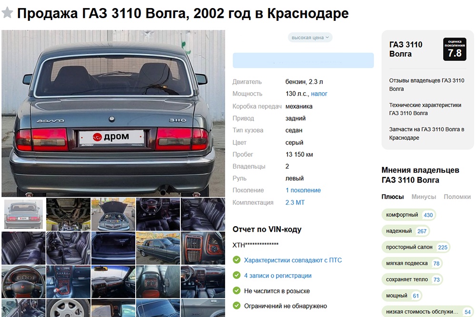The image size is (476, 317).
Task: Open the налог link next to power
Action: pyautogui.click(x=319, y=94)
